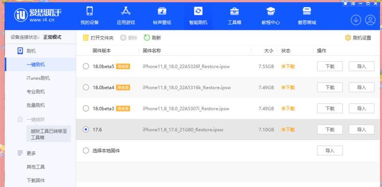Click the 打开文件夹 folder icon
The image size is (382, 187).
tap(85, 38)
